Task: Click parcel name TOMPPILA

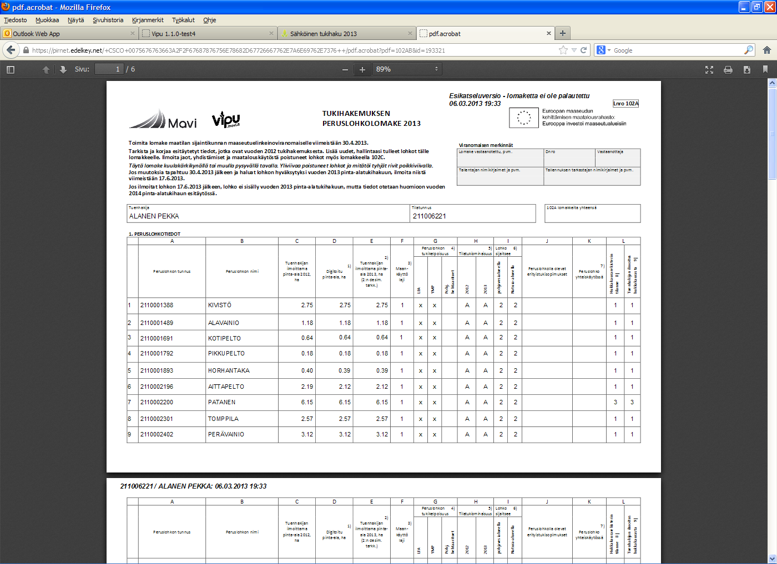Action: coord(224,419)
